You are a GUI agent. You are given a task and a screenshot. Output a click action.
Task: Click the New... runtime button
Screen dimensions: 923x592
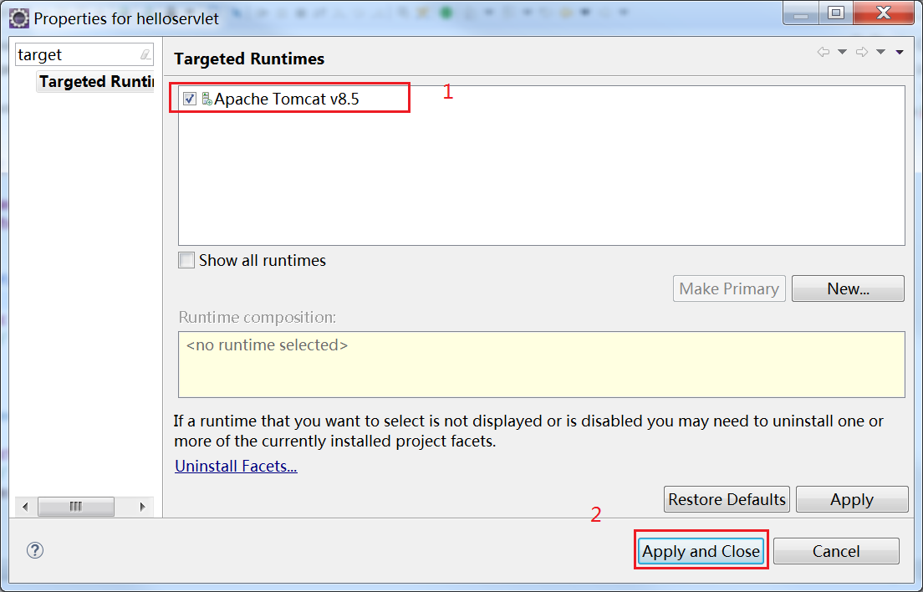point(849,288)
